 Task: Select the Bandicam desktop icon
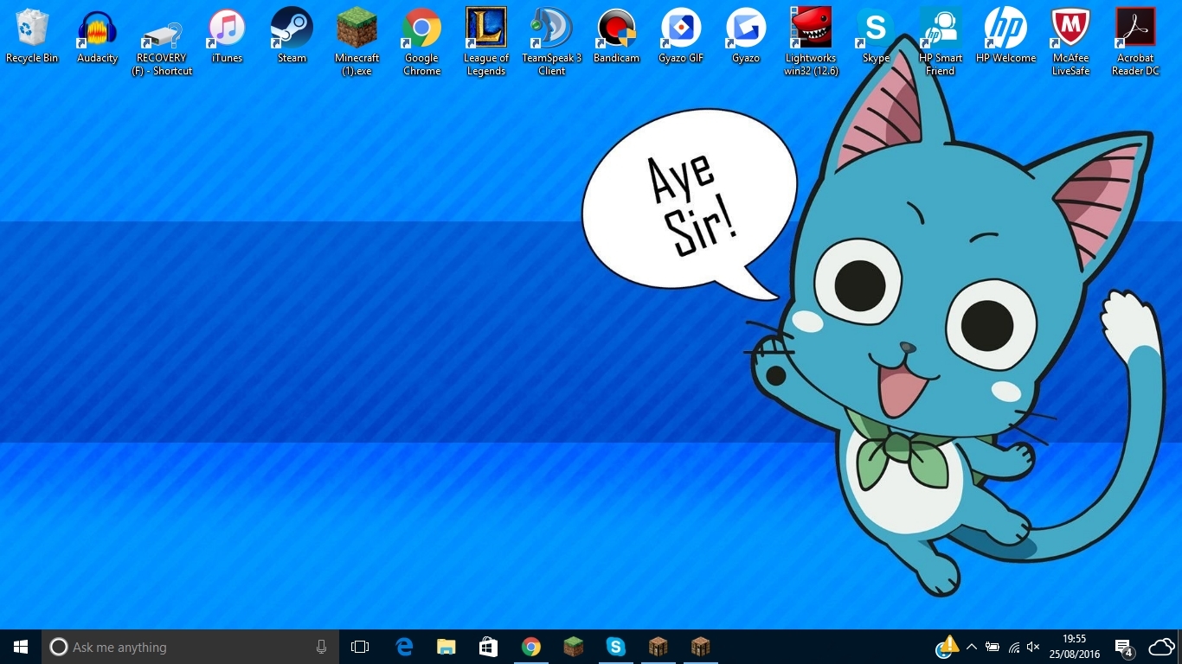tap(616, 36)
